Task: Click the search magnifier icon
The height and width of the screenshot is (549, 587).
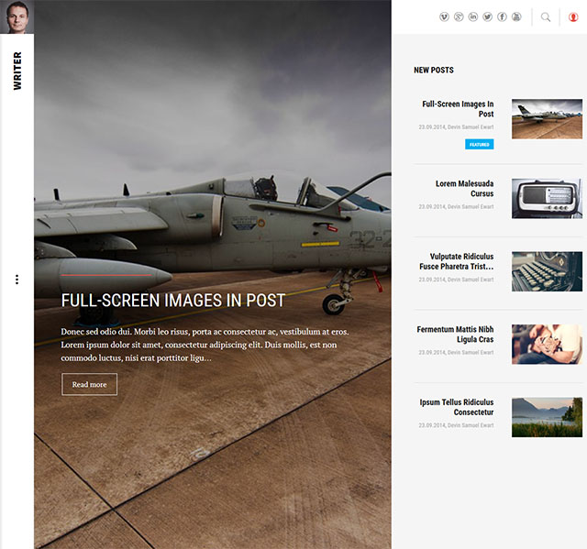Action: [x=546, y=17]
